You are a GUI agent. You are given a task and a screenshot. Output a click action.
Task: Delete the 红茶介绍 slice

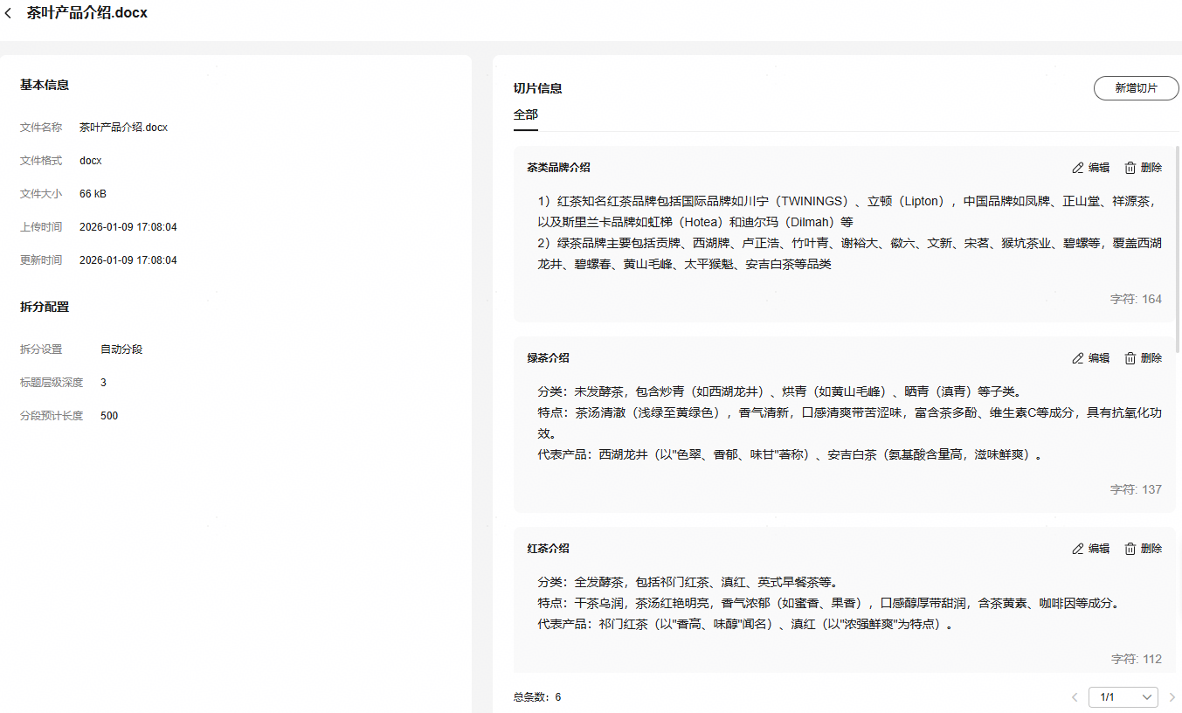[x=1143, y=549]
